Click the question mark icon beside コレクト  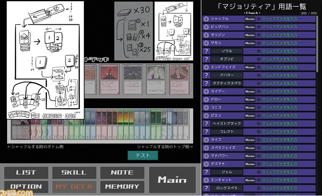point(206,132)
